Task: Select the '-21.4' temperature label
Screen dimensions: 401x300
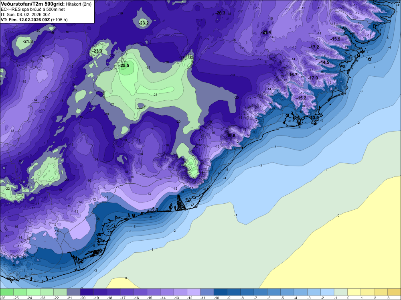Action: click(266, 32)
